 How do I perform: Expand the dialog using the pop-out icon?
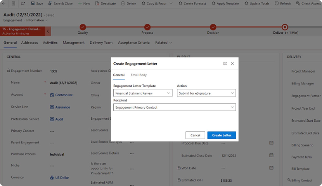[x=225, y=64]
